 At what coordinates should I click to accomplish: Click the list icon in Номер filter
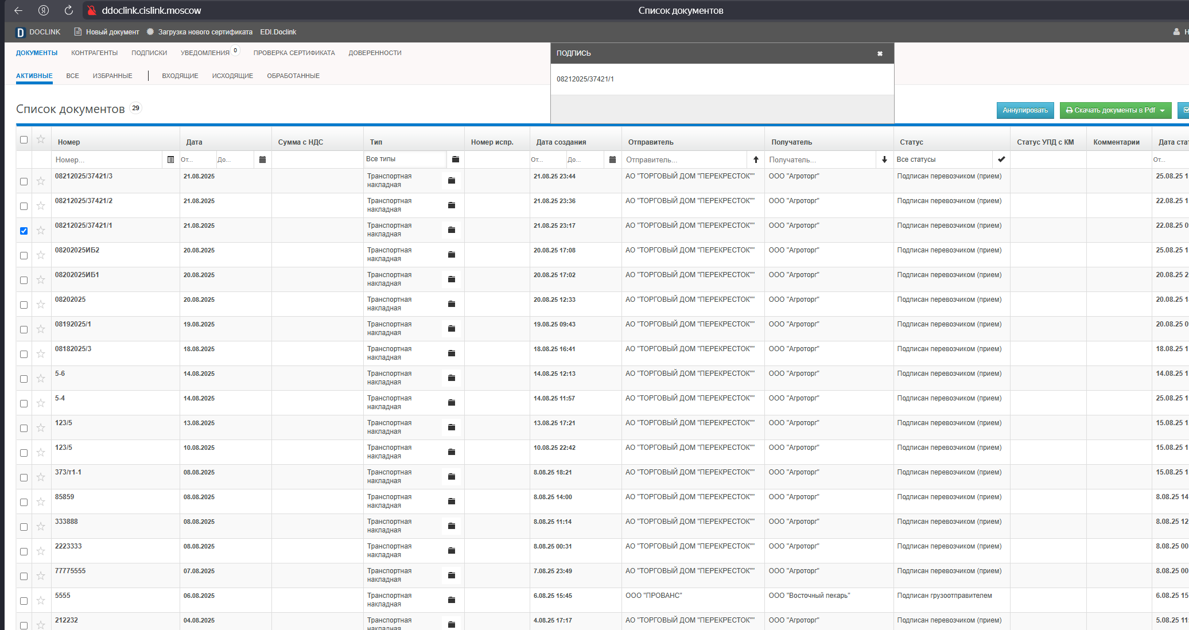(170, 160)
